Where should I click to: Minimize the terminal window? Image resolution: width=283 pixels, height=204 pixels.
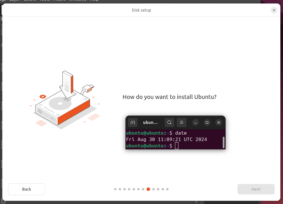click(196, 122)
